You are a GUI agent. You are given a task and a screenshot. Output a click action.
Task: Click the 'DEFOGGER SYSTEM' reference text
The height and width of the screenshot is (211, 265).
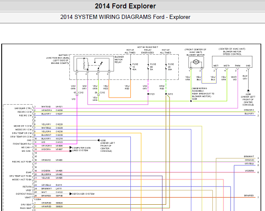pyautogui.click(x=83, y=194)
